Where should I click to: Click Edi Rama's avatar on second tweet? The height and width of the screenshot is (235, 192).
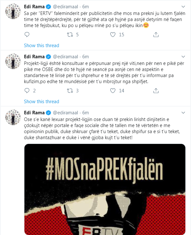(13, 62)
